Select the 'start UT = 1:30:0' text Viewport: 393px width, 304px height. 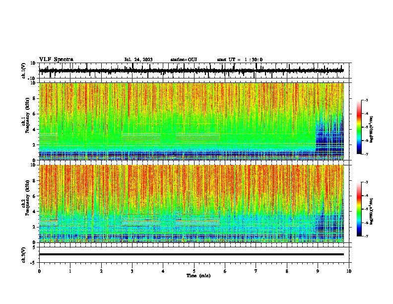click(x=240, y=60)
